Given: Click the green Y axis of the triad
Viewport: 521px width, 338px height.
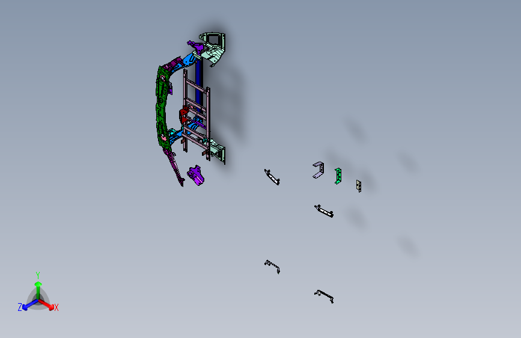Looking at the screenshot, I should pyautogui.click(x=38, y=290).
